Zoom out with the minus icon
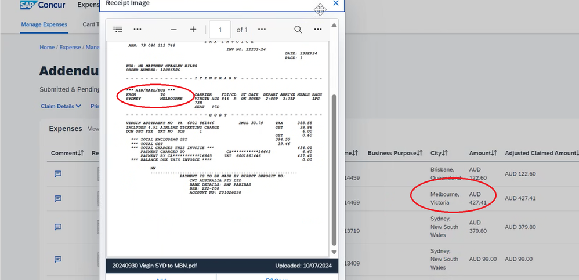This screenshot has height=280, width=579. tap(174, 30)
